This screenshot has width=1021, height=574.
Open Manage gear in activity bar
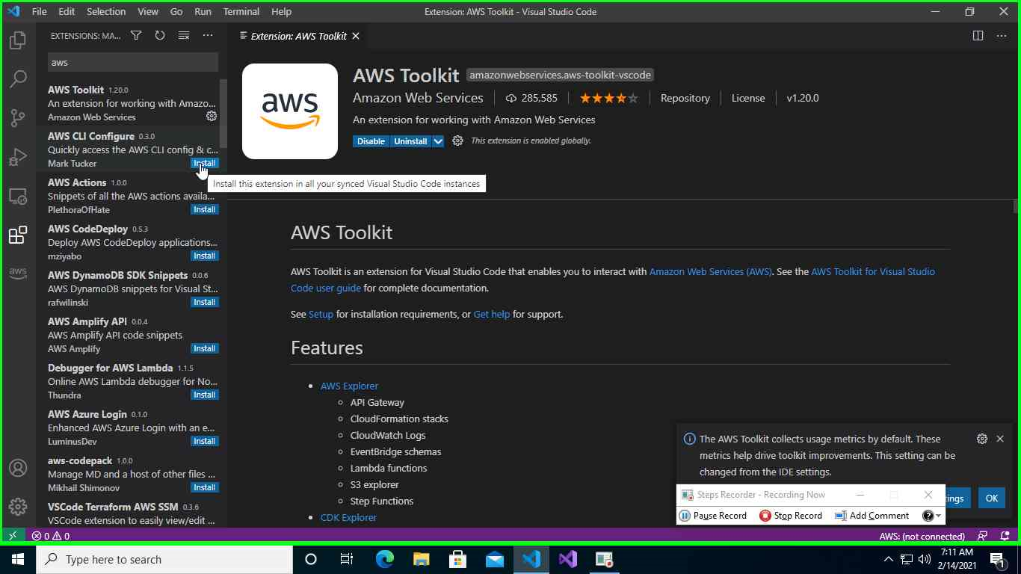point(18,507)
